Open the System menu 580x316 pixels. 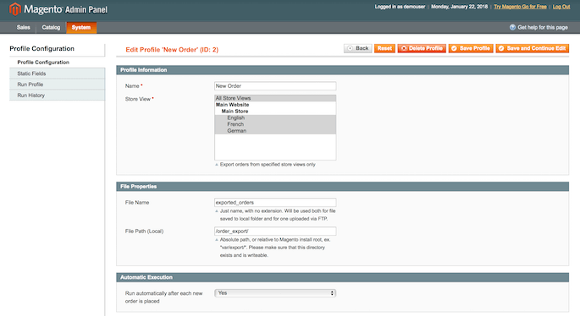tap(81, 27)
